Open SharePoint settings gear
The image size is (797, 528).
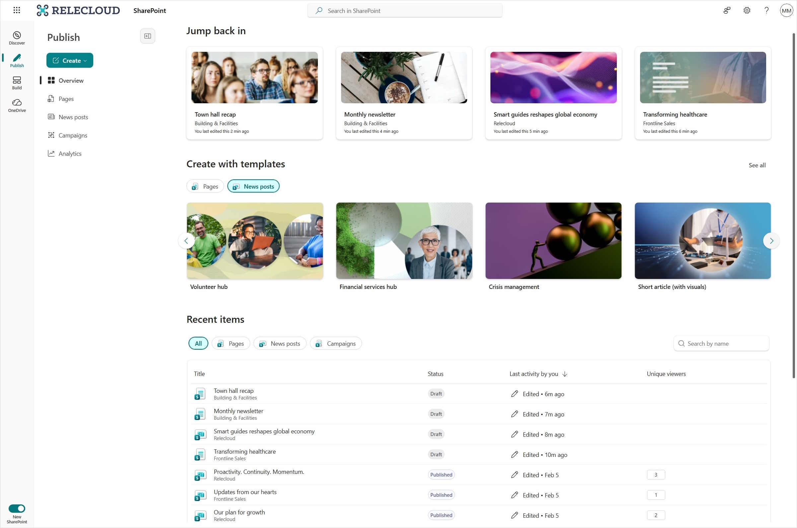(747, 10)
